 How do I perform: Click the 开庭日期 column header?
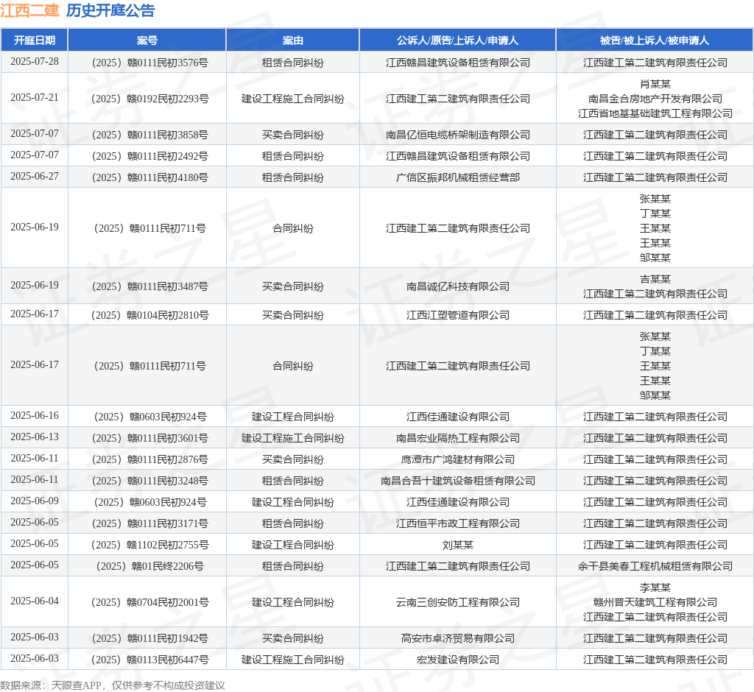[35, 40]
